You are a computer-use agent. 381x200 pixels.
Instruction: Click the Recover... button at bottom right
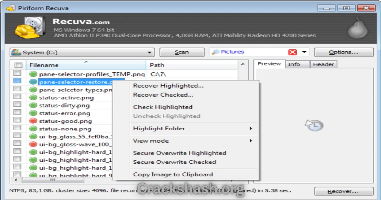(x=344, y=191)
